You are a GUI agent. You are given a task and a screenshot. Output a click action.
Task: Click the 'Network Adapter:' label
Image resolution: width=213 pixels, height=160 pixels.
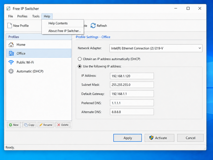pyautogui.click(x=90, y=48)
